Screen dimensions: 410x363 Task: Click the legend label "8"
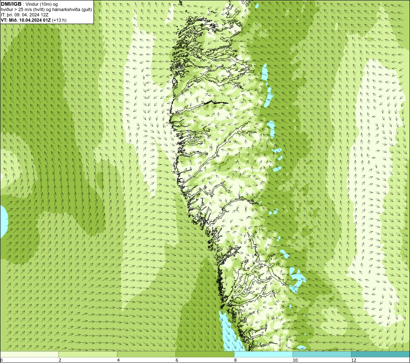click(x=236, y=360)
